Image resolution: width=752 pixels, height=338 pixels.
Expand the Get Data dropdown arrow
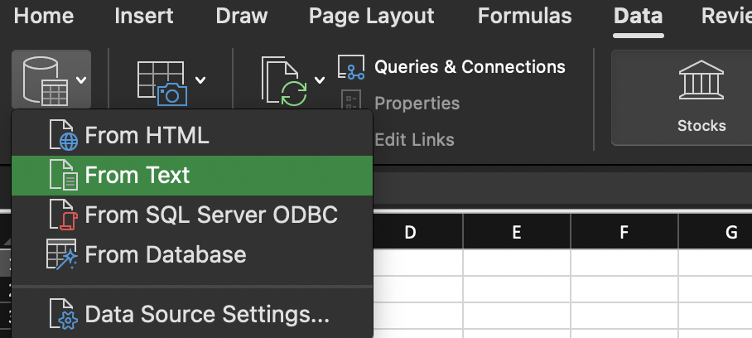click(81, 80)
